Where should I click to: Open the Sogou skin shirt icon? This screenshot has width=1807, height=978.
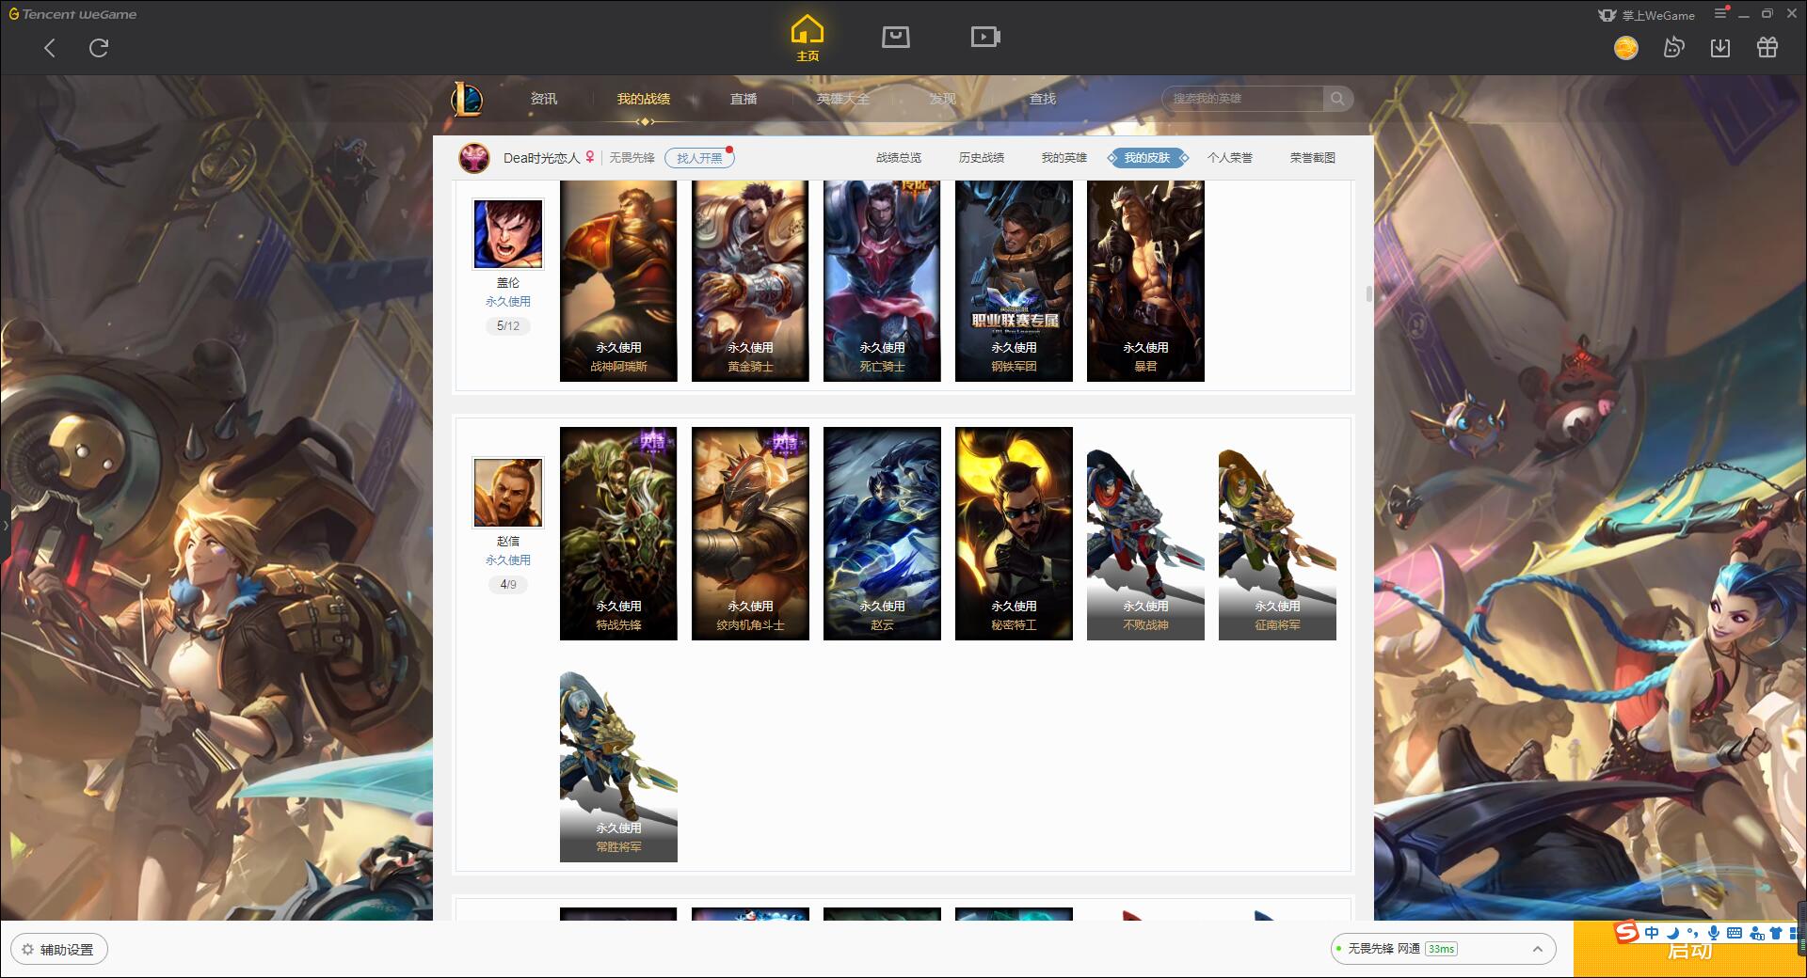[x=1776, y=933]
